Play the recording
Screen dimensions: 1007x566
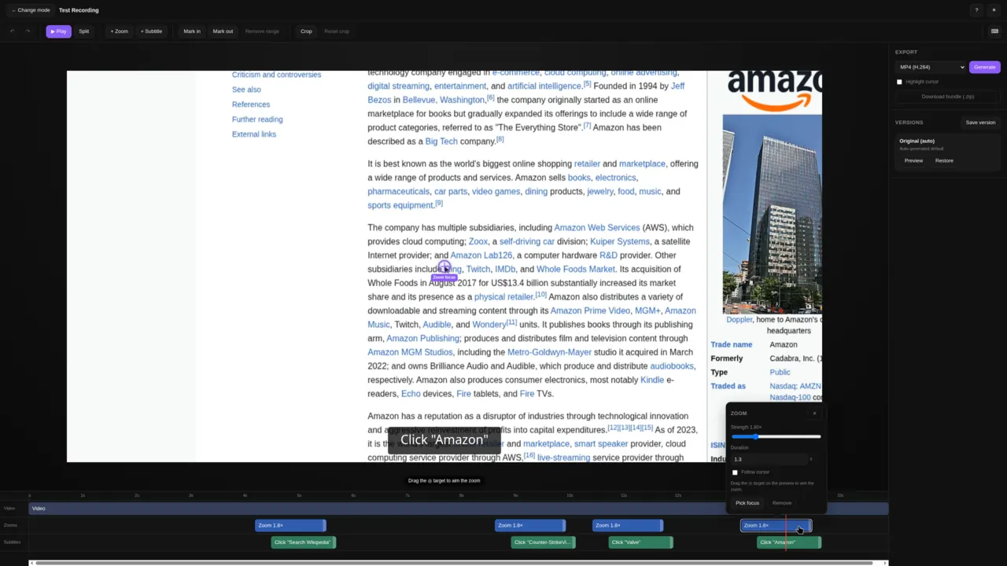point(58,31)
